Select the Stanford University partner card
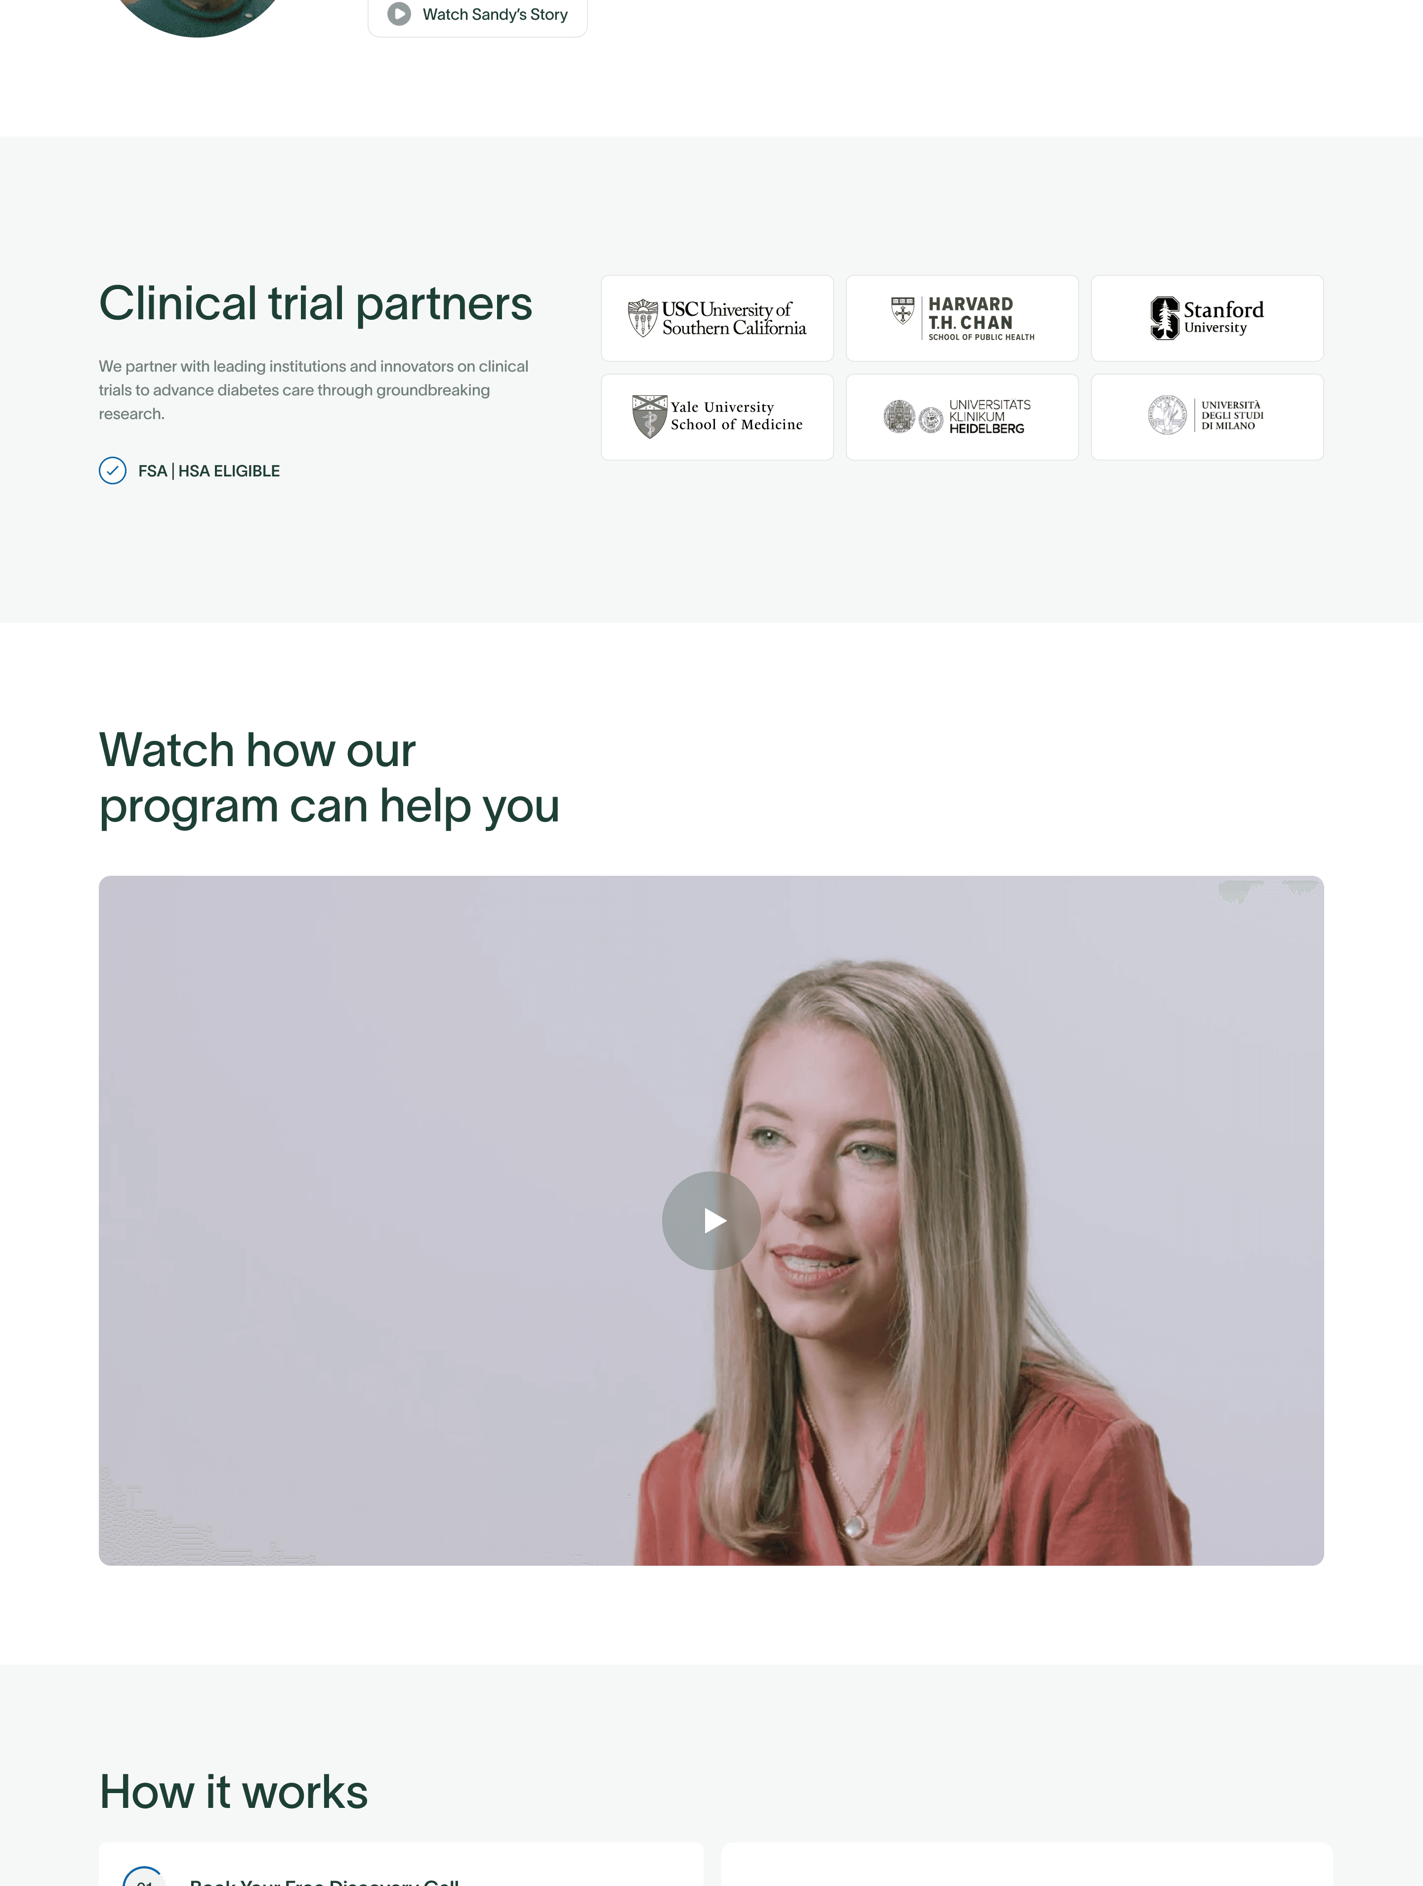 point(1207,318)
